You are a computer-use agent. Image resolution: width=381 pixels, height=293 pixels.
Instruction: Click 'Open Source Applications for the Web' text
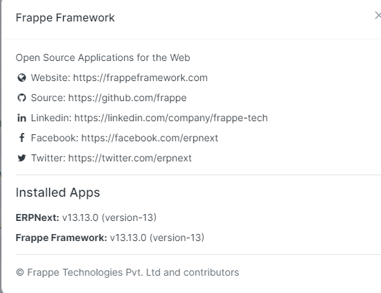103,57
